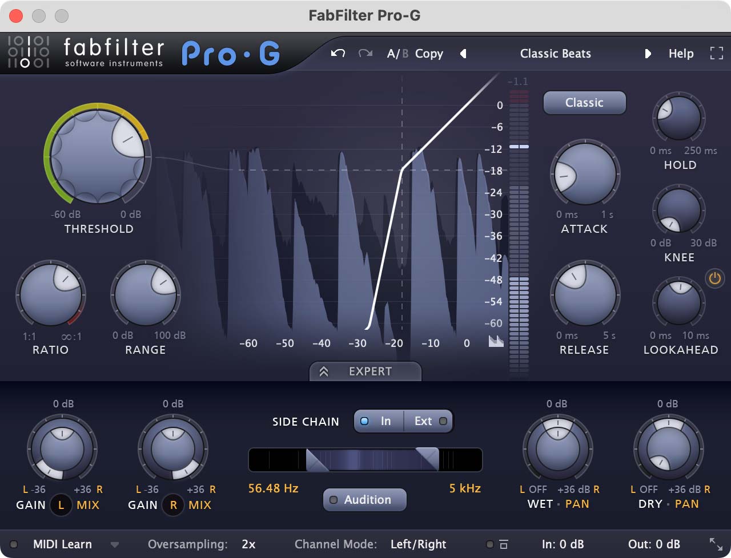Click the right Gain/Mix knob
Viewport: 731px width, 558px height.
[172, 448]
